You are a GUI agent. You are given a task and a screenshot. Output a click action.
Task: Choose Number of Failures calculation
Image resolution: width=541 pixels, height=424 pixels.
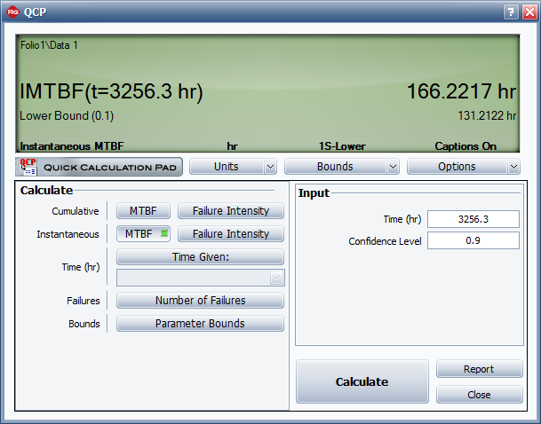(x=200, y=301)
